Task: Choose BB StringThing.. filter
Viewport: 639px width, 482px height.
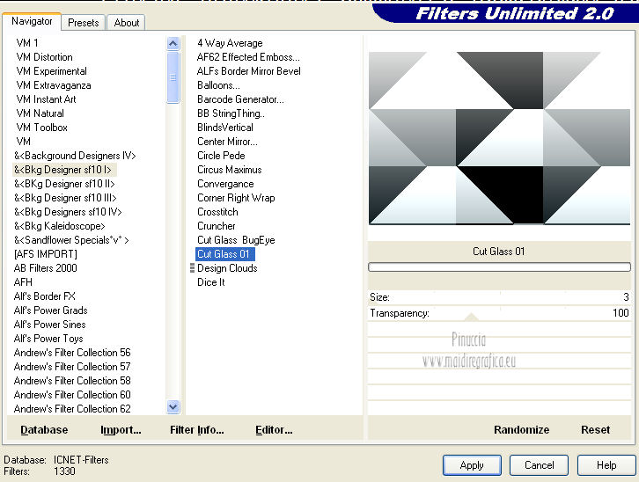Action: point(231,113)
